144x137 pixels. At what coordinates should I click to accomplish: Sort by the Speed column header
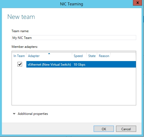click(x=79, y=56)
